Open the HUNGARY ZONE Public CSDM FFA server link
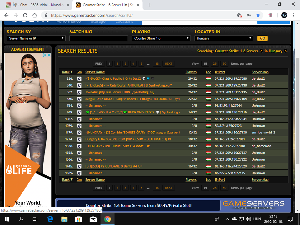The image size is (300, 225). click(x=118, y=146)
